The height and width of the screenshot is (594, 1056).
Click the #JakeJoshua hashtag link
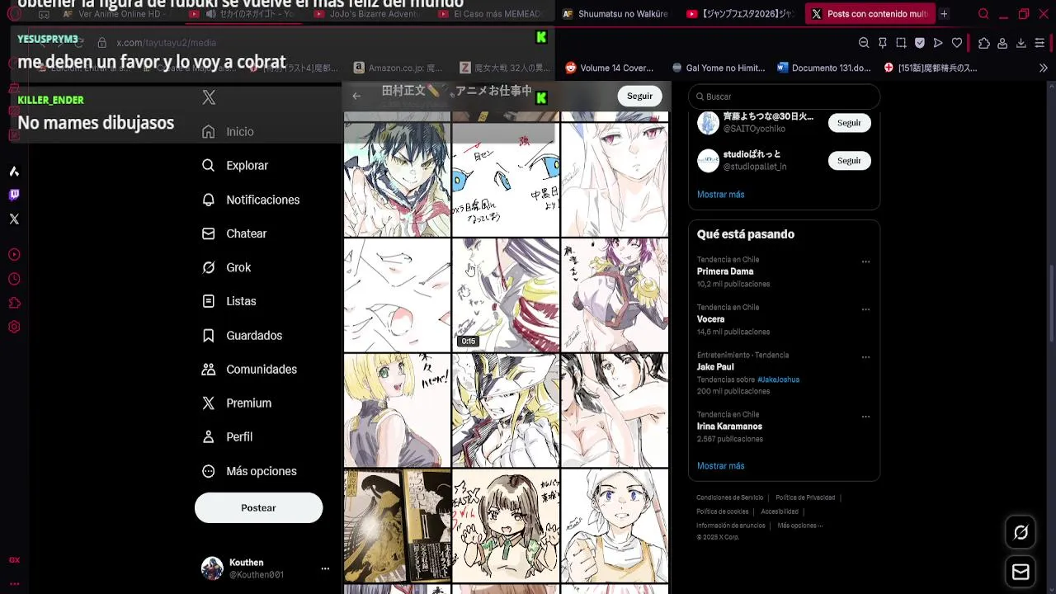[778, 379]
